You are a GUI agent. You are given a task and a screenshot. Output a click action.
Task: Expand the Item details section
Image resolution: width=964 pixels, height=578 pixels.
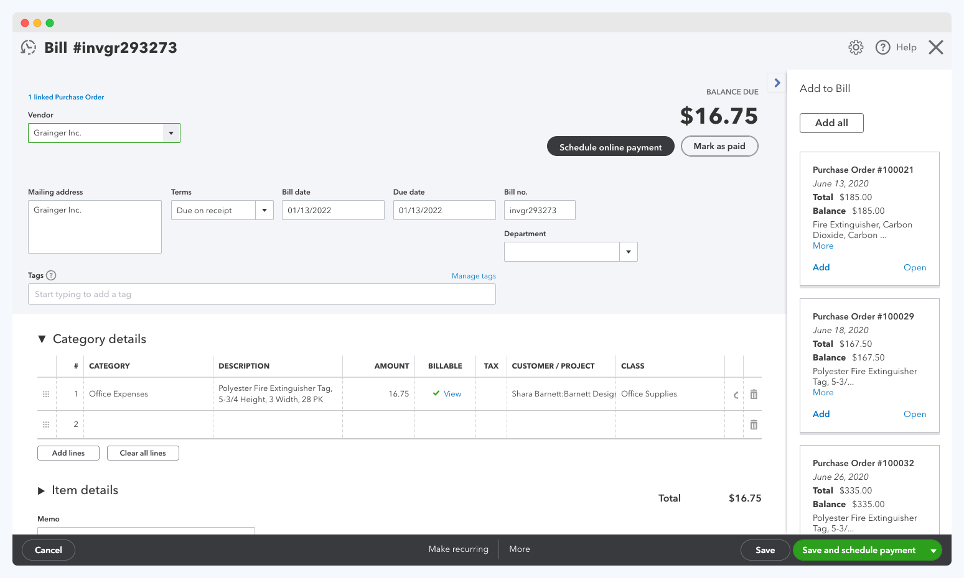click(42, 490)
